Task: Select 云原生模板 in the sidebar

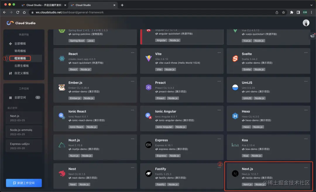Action: 21,66
